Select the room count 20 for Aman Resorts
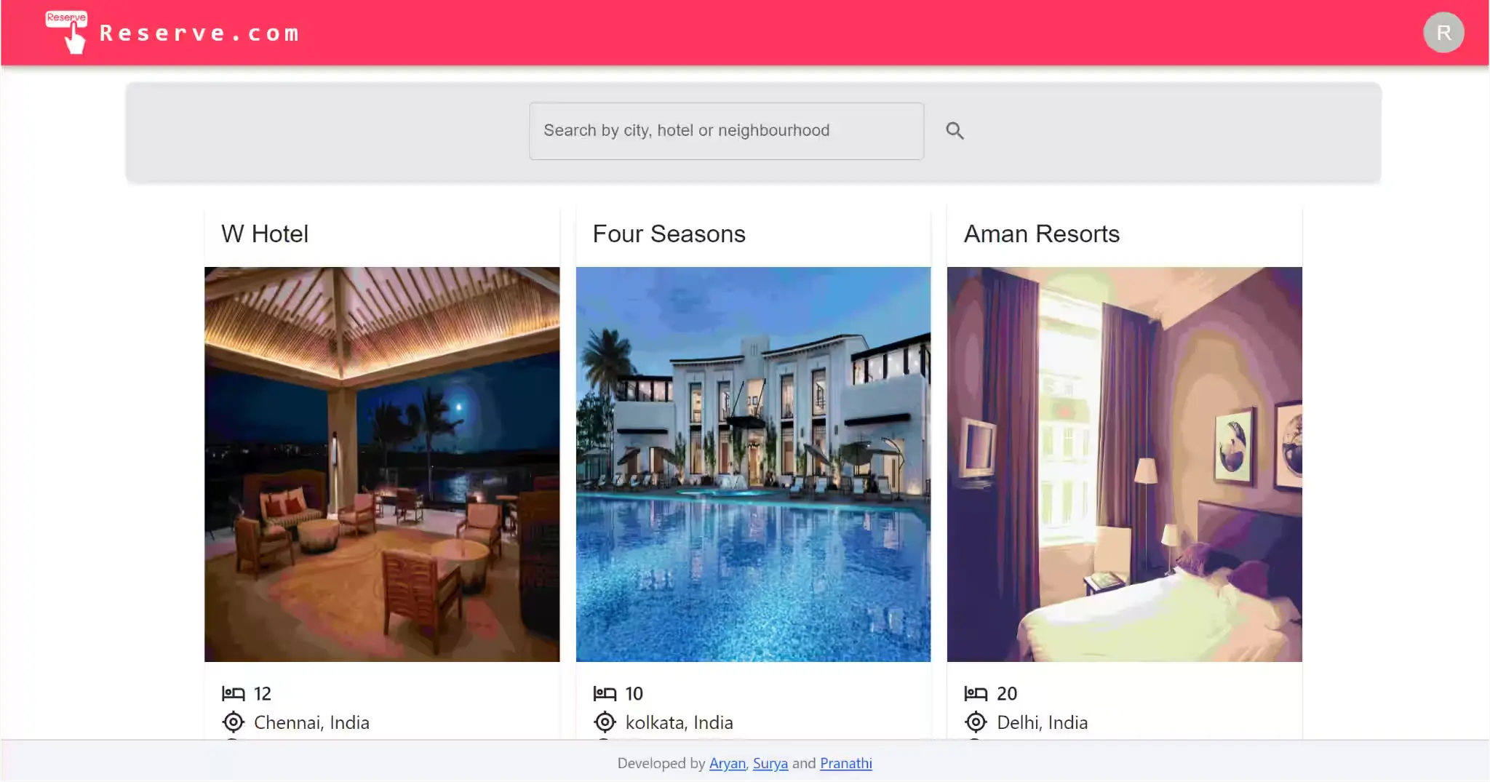The image size is (1490, 782). [x=1007, y=694]
